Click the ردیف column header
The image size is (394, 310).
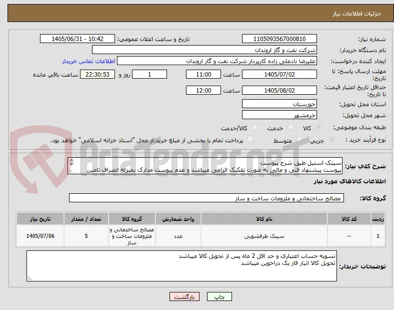point(378,219)
